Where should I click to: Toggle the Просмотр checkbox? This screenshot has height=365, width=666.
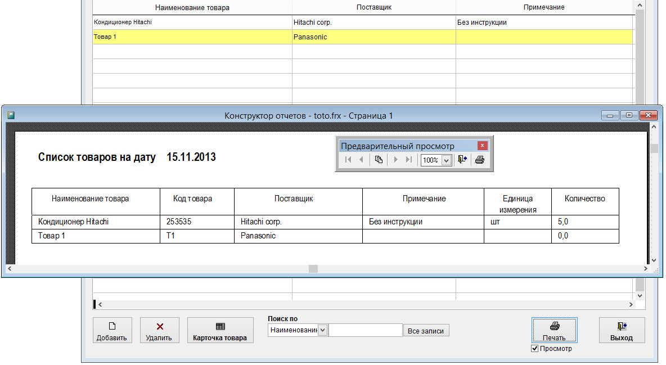pyautogui.click(x=535, y=349)
